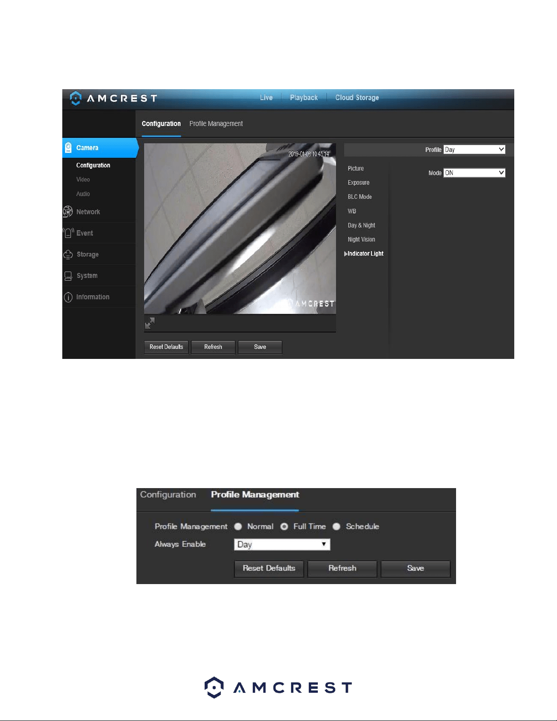The image size is (557, 721).
Task: Click the fullscreen expand icon under the video
Action: [150, 323]
